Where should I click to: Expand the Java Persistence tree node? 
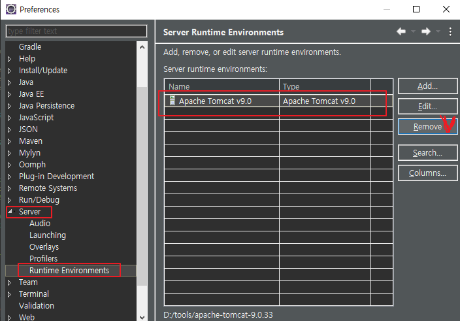tap(9, 106)
